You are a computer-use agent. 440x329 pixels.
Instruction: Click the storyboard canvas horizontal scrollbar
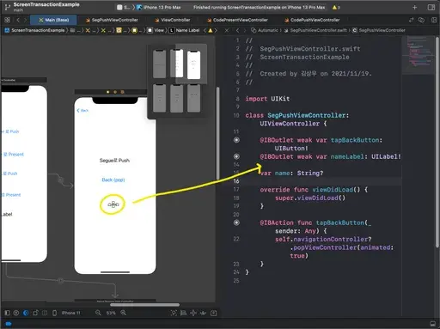point(145,304)
